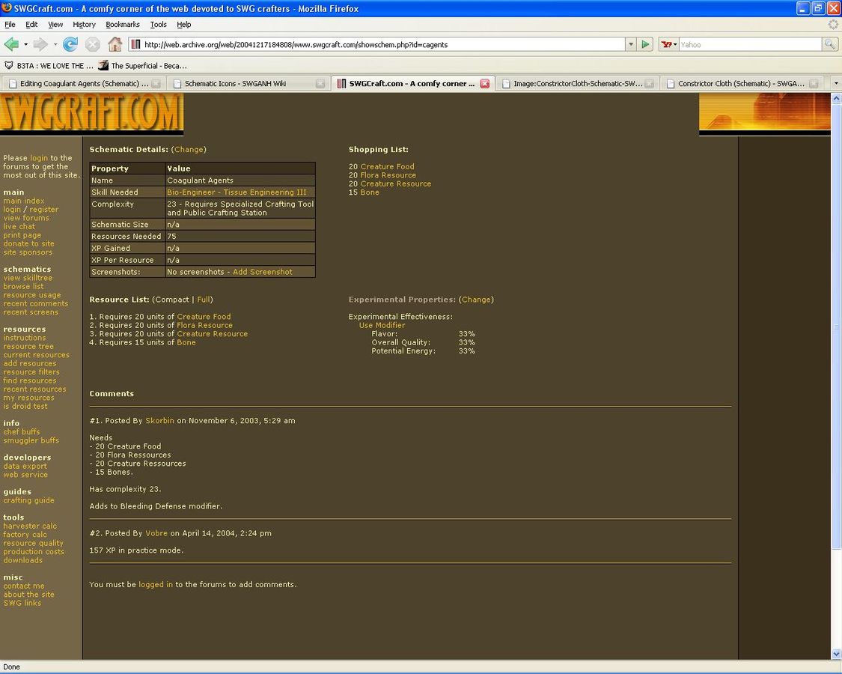Switch to the Schematic Icons wiki tab
This screenshot has width=842, height=674.
click(235, 84)
